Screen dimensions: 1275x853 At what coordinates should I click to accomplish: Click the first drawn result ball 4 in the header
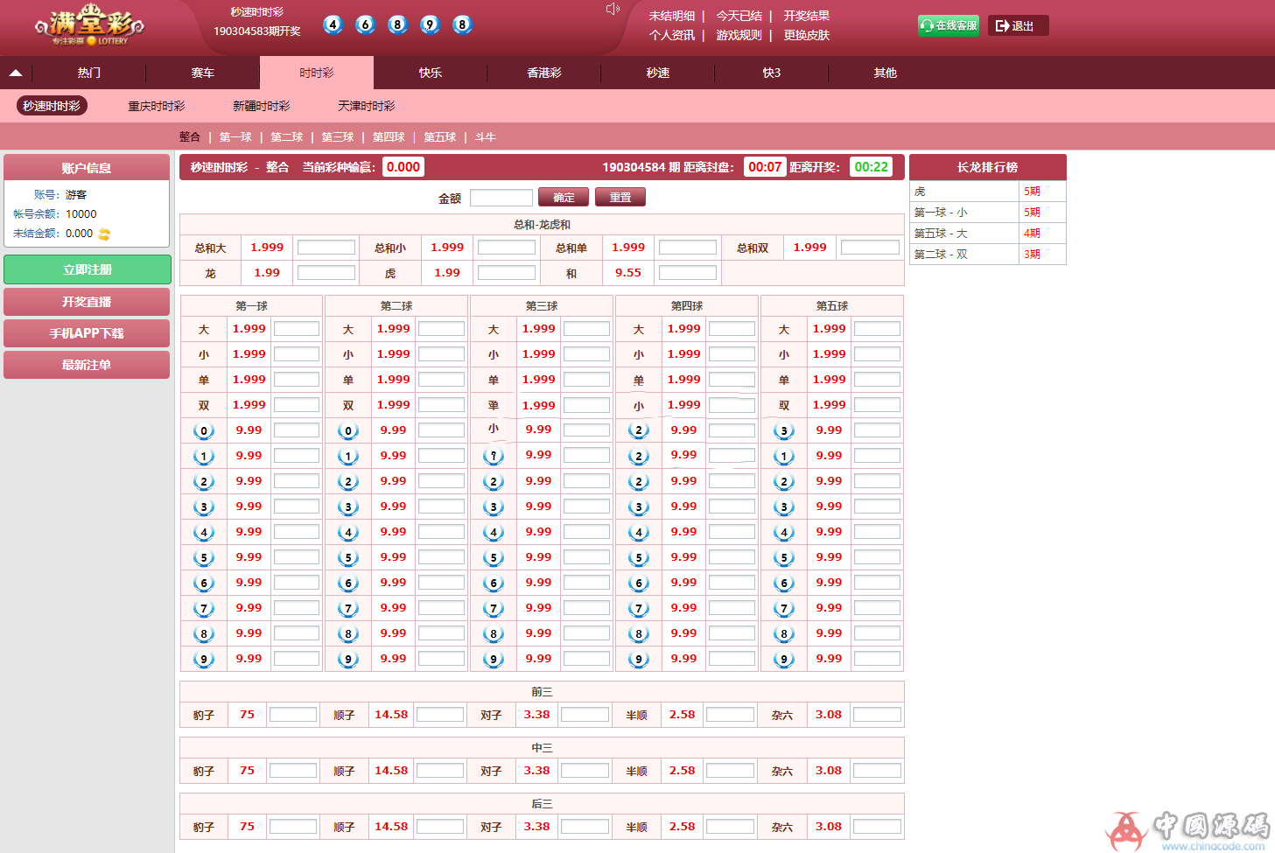point(333,24)
